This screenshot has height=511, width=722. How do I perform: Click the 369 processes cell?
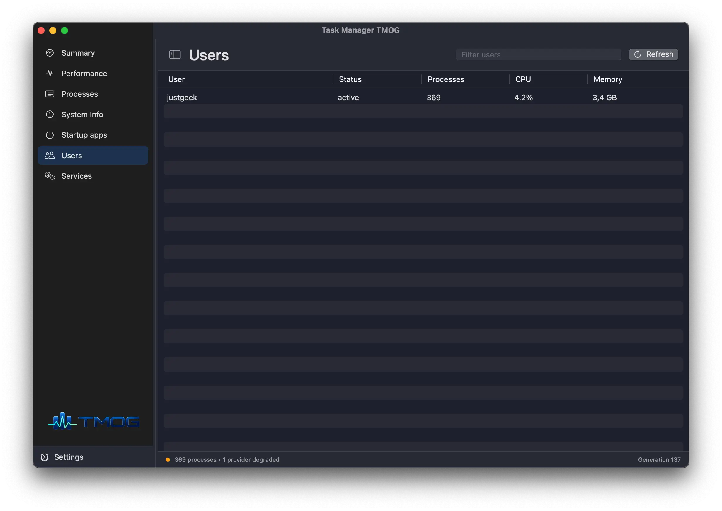click(433, 98)
